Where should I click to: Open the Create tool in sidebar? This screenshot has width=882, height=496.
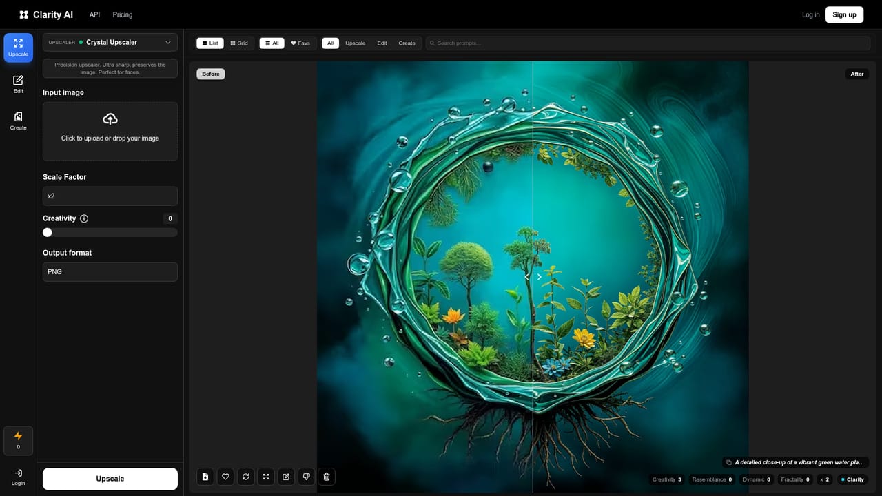click(x=18, y=121)
